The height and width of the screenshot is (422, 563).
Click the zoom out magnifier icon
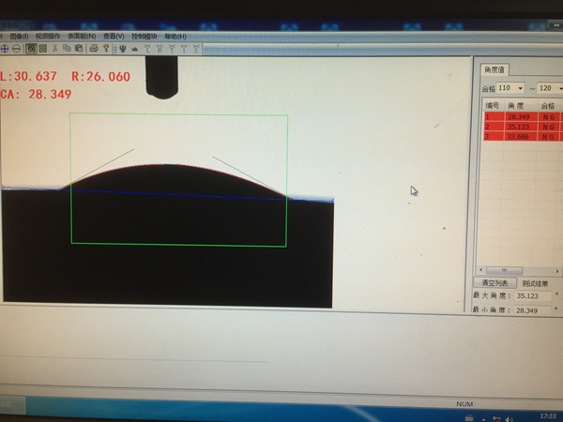pos(16,48)
